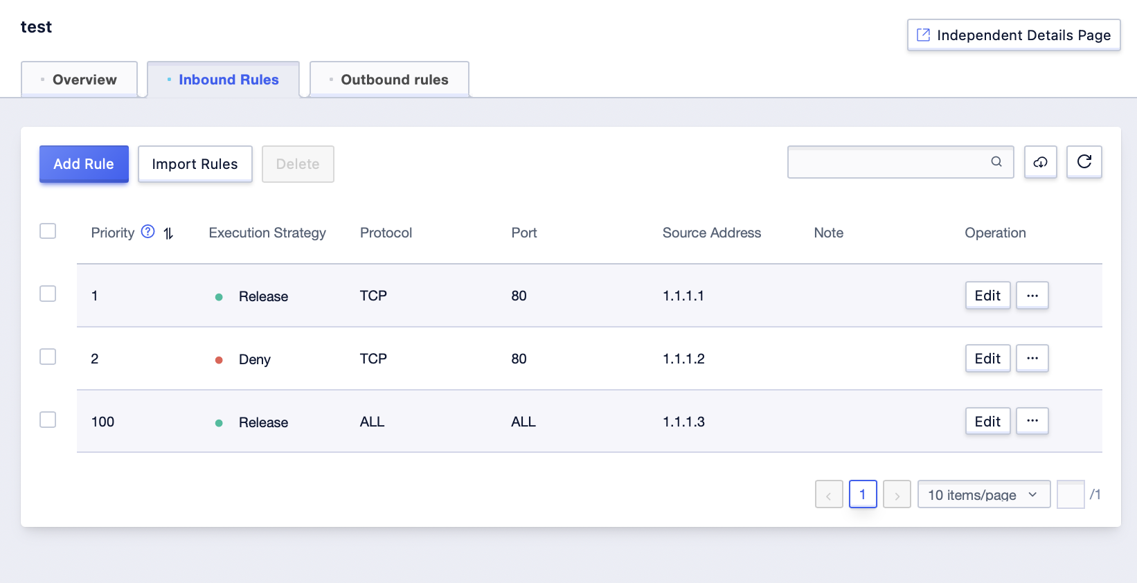Click port 80 in priority 1 row
Image resolution: width=1137 pixels, height=583 pixels.
(519, 296)
